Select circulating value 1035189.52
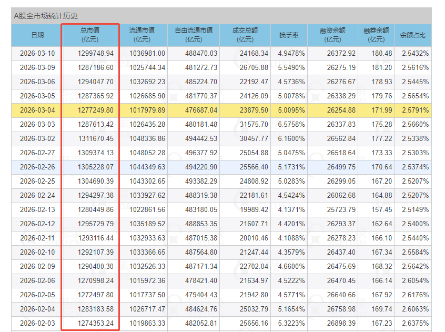Image resolution: width=445 pixels, height=332 pixels. point(147,224)
